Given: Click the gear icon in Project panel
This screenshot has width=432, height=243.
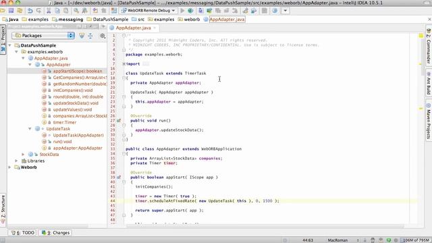Looking at the screenshot, I should point(103,36).
